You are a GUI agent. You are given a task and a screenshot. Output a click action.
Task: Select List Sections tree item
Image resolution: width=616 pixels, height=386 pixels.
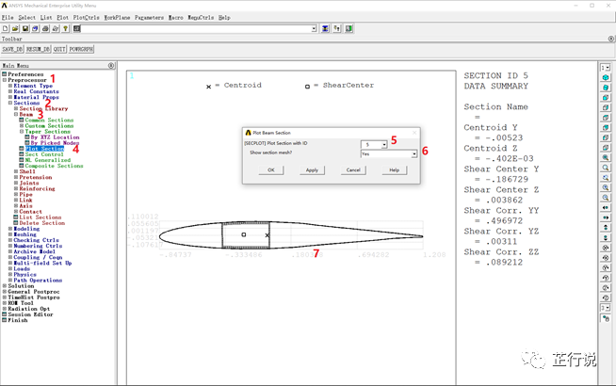coord(41,217)
